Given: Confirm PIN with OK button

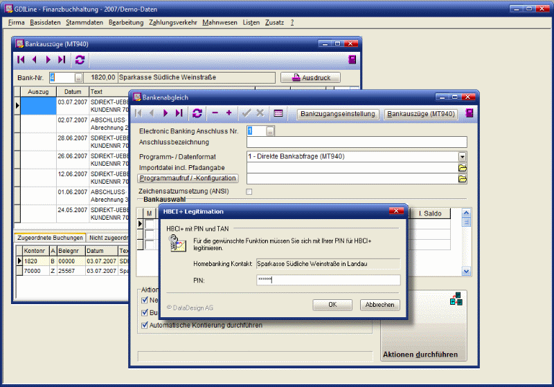Looking at the screenshot, I should [x=332, y=305].
